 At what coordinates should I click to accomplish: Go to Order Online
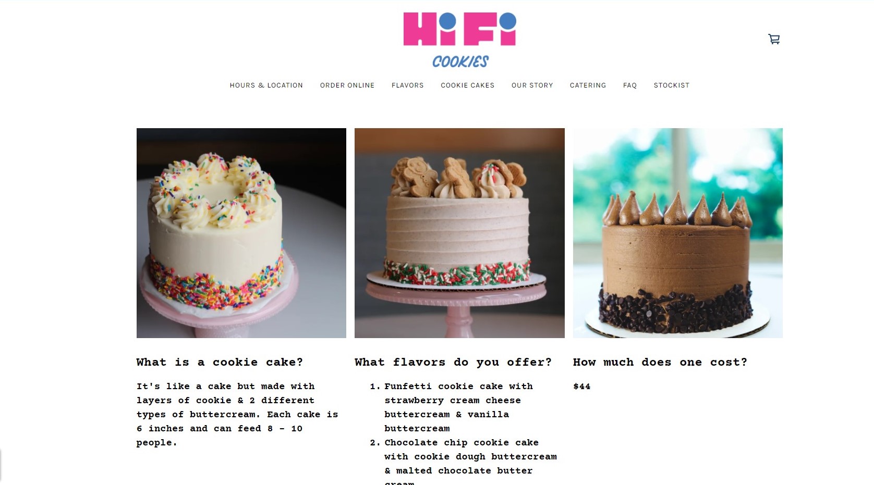coord(347,85)
